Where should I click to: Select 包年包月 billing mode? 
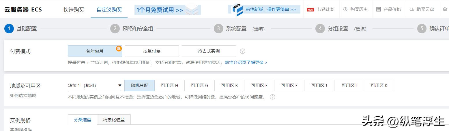click(x=95, y=51)
